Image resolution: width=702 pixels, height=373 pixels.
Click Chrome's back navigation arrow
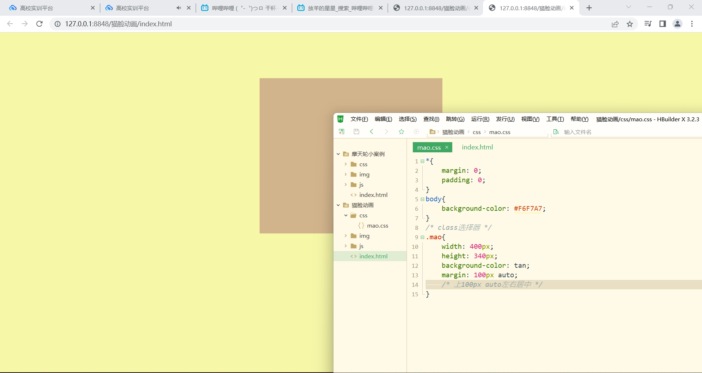point(10,24)
